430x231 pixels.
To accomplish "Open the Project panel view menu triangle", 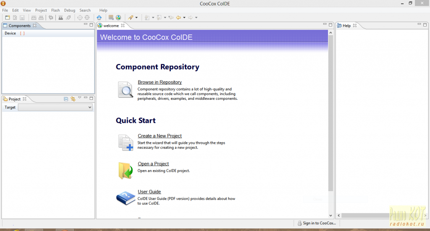I will point(79,98).
